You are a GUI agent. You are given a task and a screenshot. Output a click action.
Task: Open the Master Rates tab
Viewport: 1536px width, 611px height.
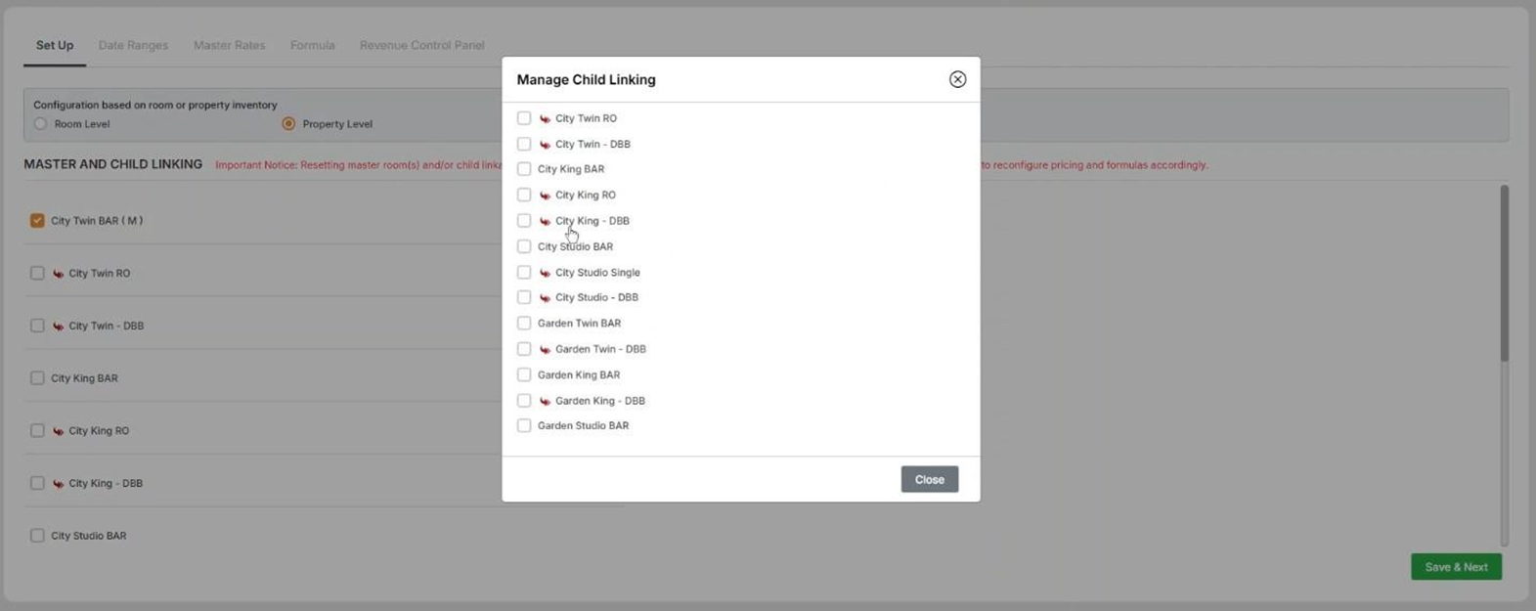click(229, 45)
